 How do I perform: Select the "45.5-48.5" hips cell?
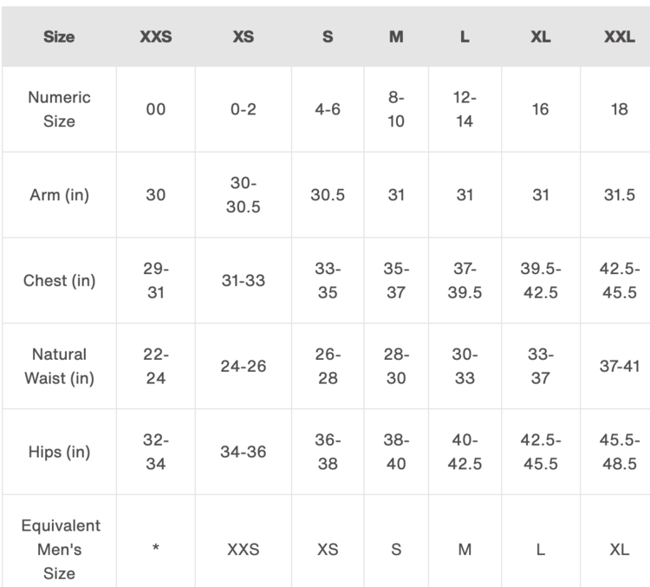click(620, 452)
